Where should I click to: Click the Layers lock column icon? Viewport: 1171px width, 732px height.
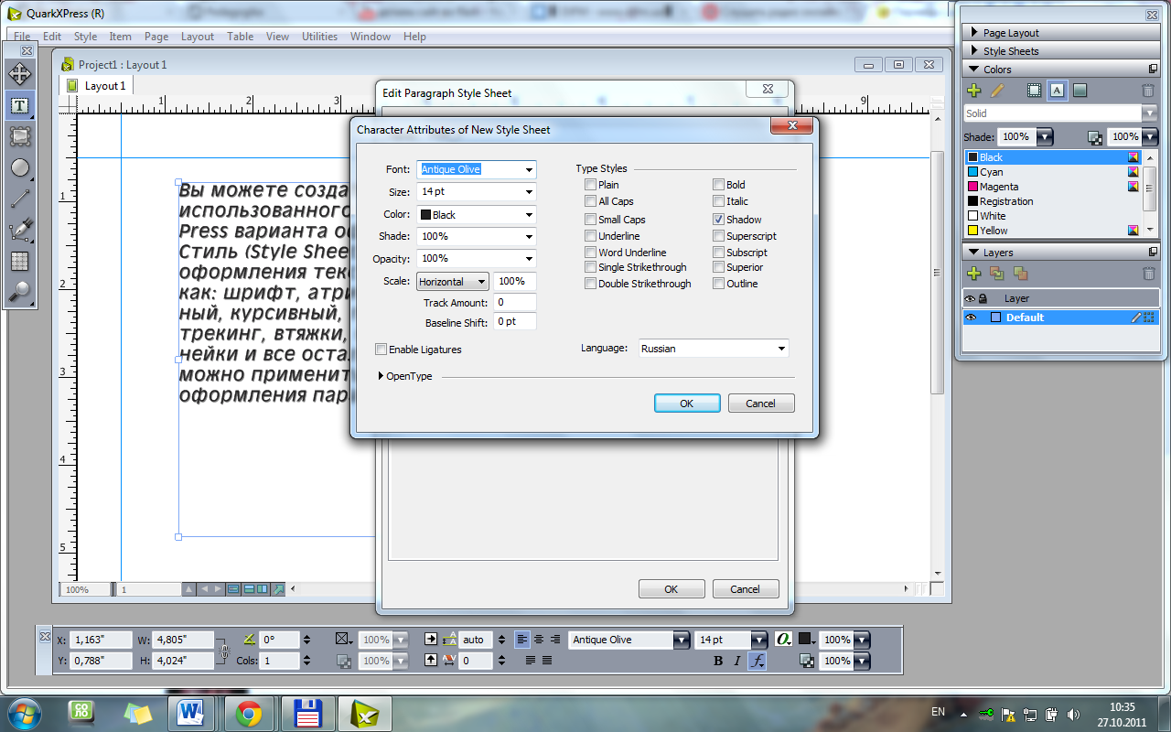983,298
